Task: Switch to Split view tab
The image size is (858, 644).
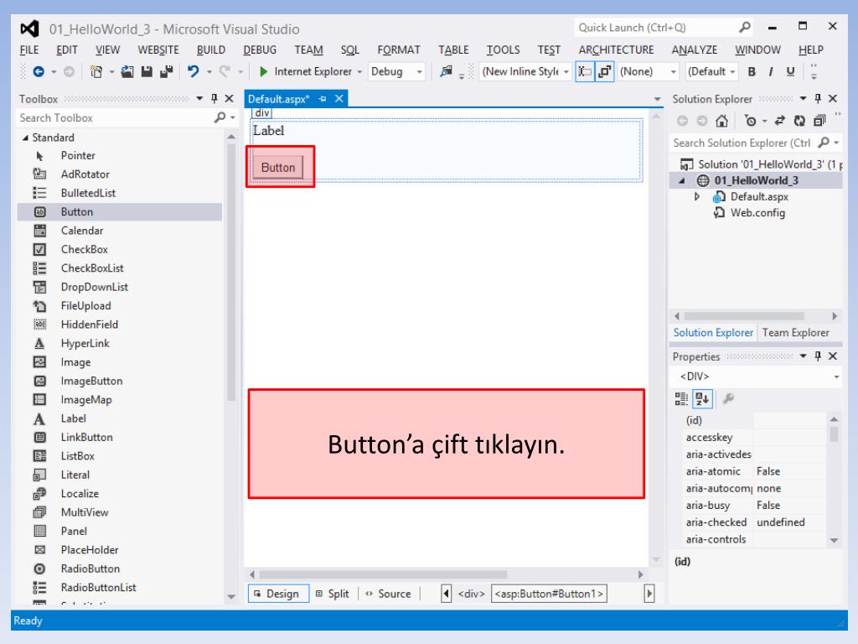Action: [x=333, y=594]
